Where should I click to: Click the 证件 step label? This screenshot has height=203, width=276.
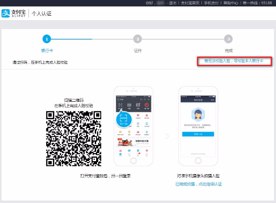(137, 50)
